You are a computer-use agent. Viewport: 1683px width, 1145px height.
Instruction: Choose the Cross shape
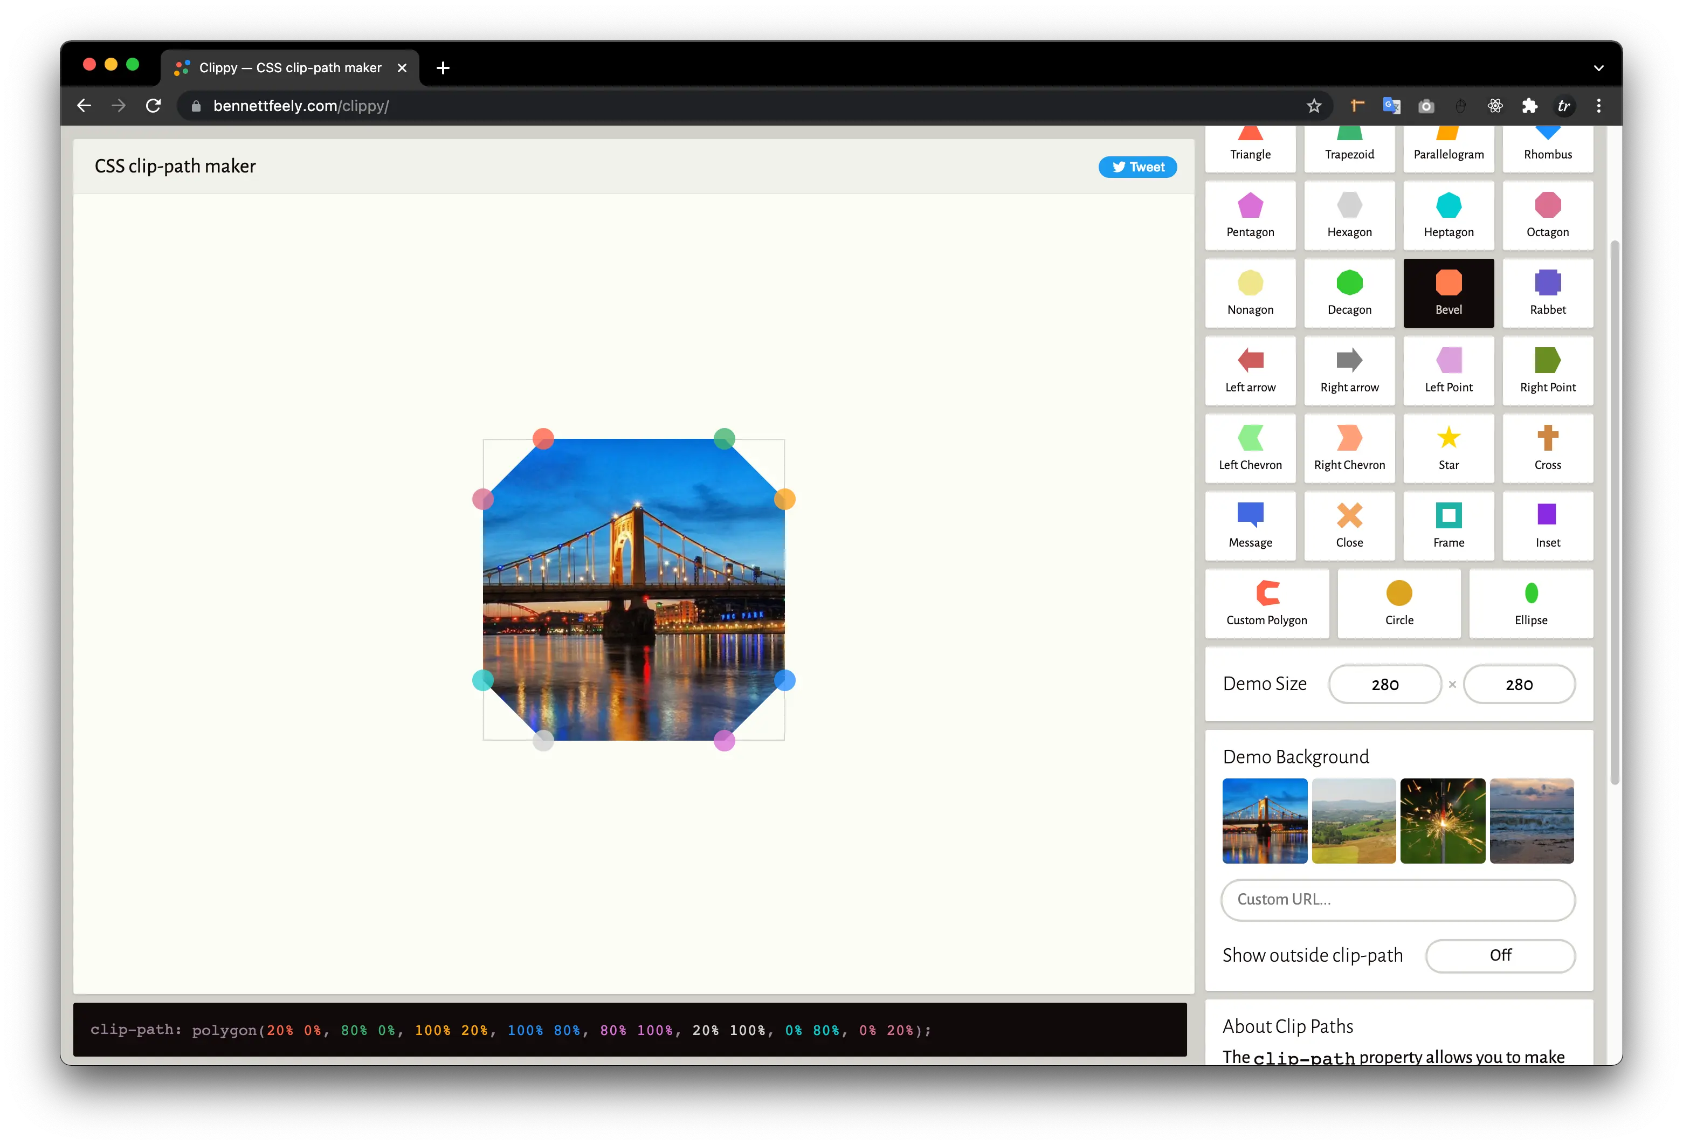point(1548,447)
